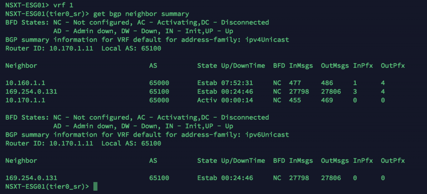Click the first OutPfx column header
The image size is (427, 194).
[x=393, y=65]
